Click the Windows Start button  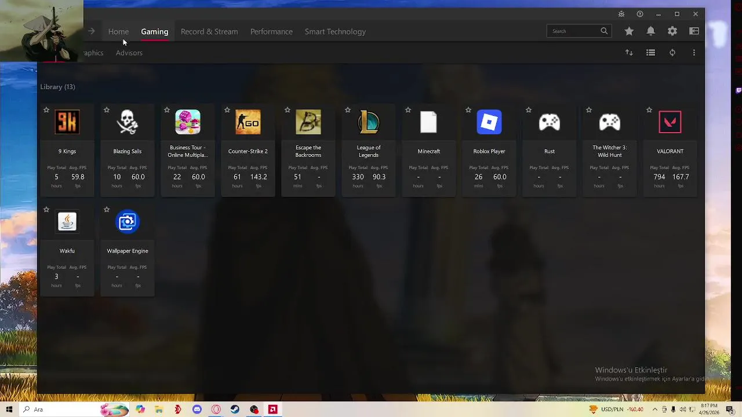pos(9,409)
